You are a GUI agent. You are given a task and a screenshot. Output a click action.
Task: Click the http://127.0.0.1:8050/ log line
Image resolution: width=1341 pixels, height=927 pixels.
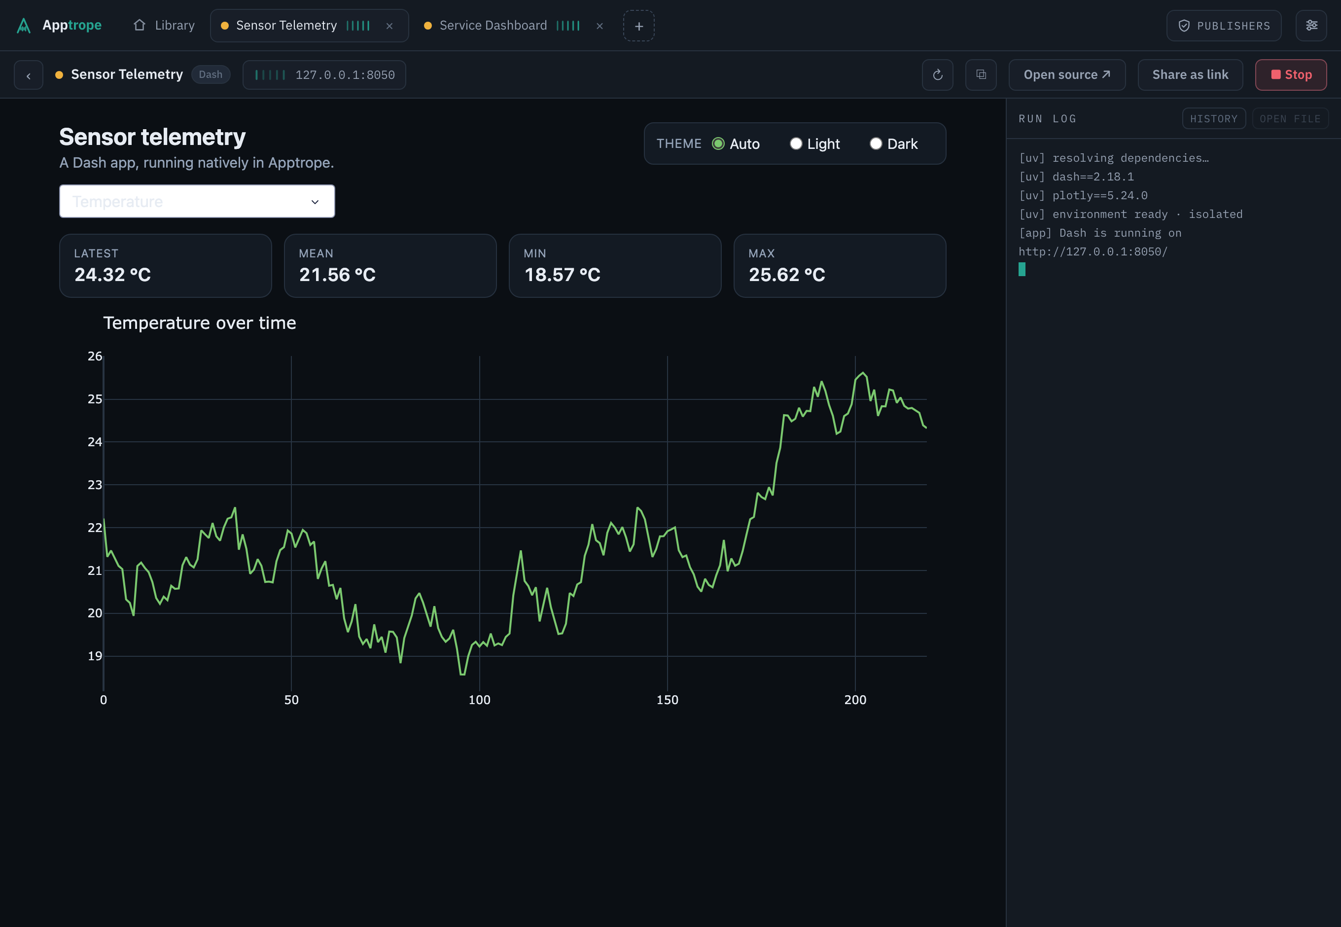(x=1093, y=251)
